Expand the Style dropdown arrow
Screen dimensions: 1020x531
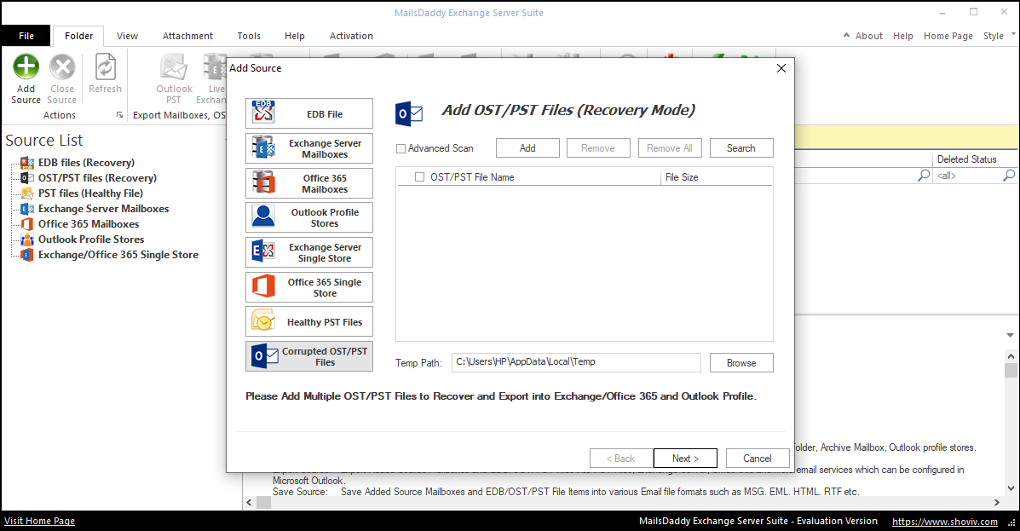click(1013, 34)
